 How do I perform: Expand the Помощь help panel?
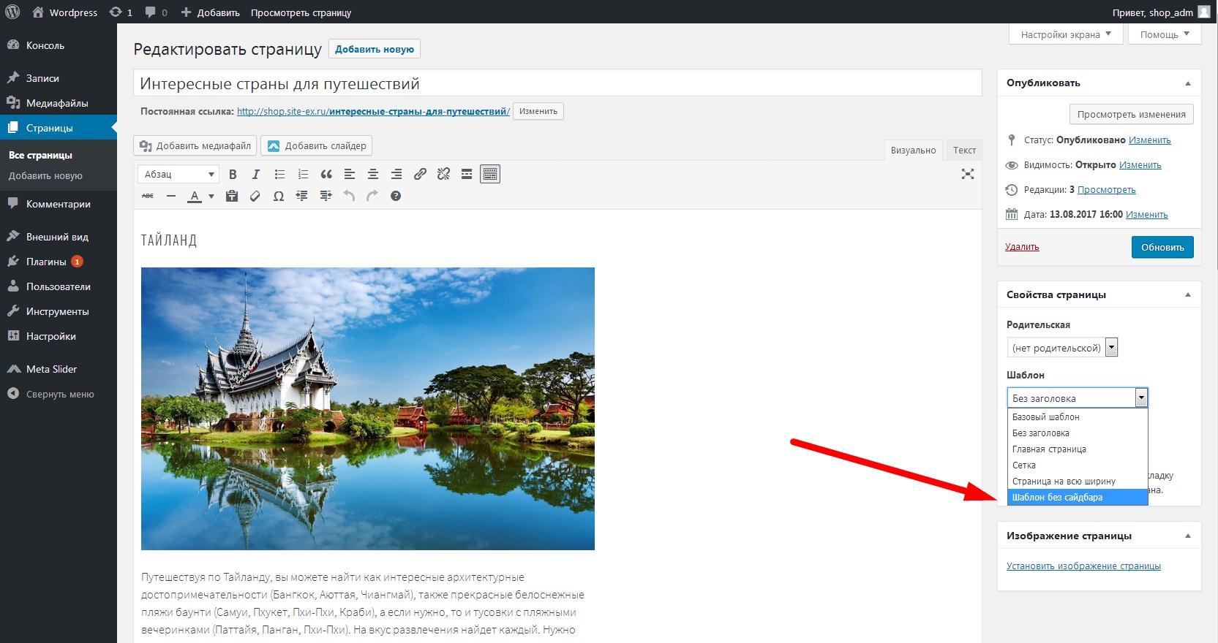[x=1165, y=34]
